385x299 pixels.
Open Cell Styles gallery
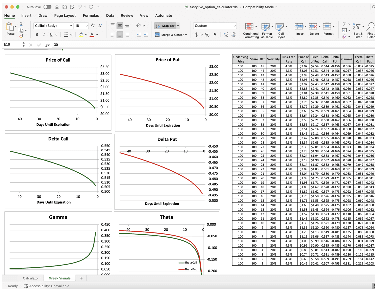coord(281,30)
